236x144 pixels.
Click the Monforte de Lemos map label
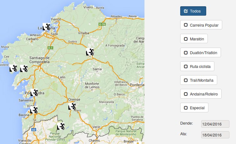click(x=92, y=85)
